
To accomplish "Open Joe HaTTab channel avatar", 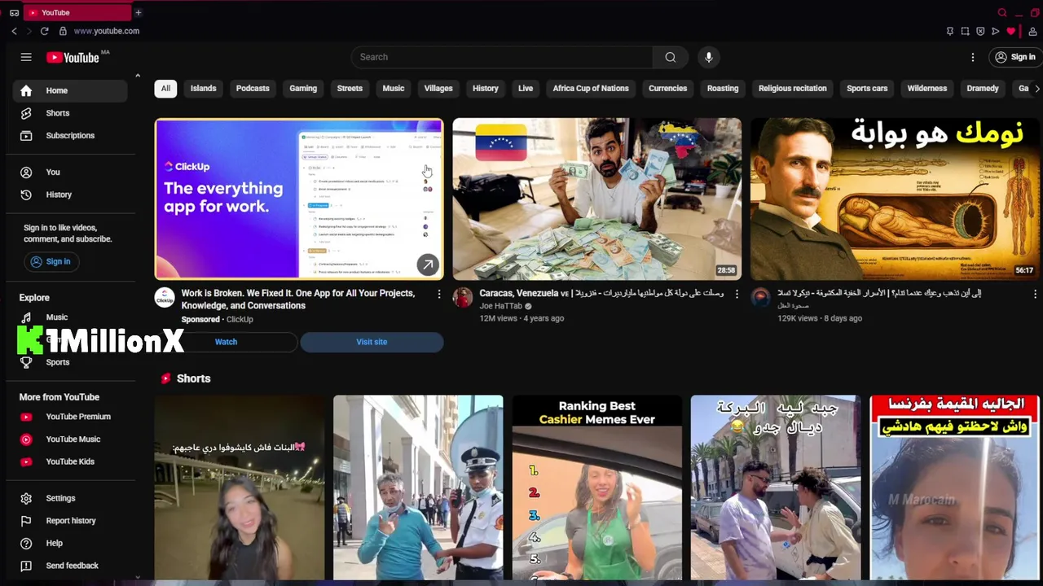I will (463, 297).
